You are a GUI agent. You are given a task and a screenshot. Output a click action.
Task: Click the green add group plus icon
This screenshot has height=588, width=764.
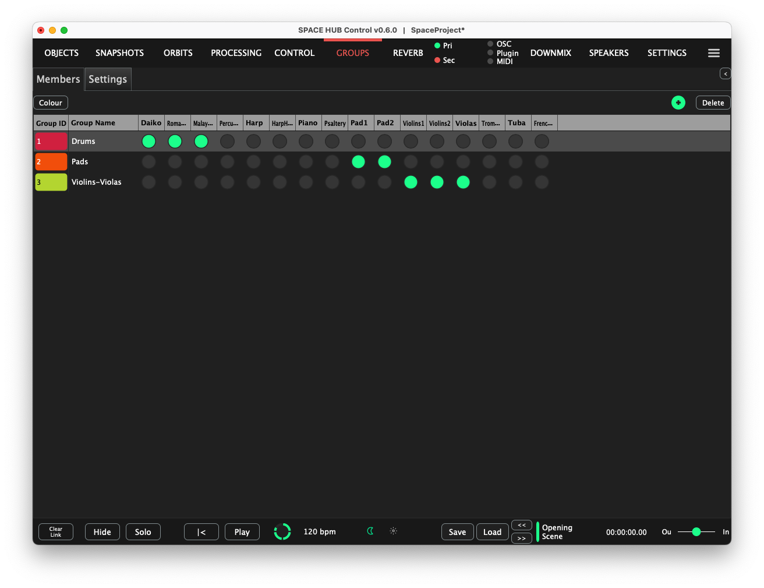point(678,103)
